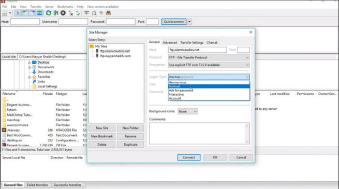339x189 pixels.
Task: Click the Favorites star icon in local tree
Action: pos(34,77)
